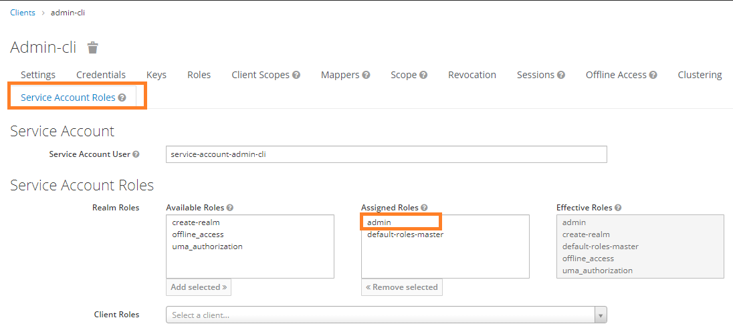Click question mark beside Sessions tab
This screenshot has width=733, height=336.
(x=561, y=75)
